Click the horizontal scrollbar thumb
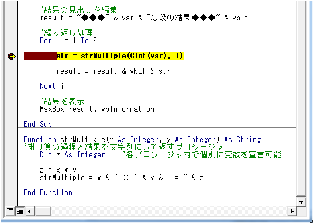This screenshot has height=224, width=314. coord(43,211)
